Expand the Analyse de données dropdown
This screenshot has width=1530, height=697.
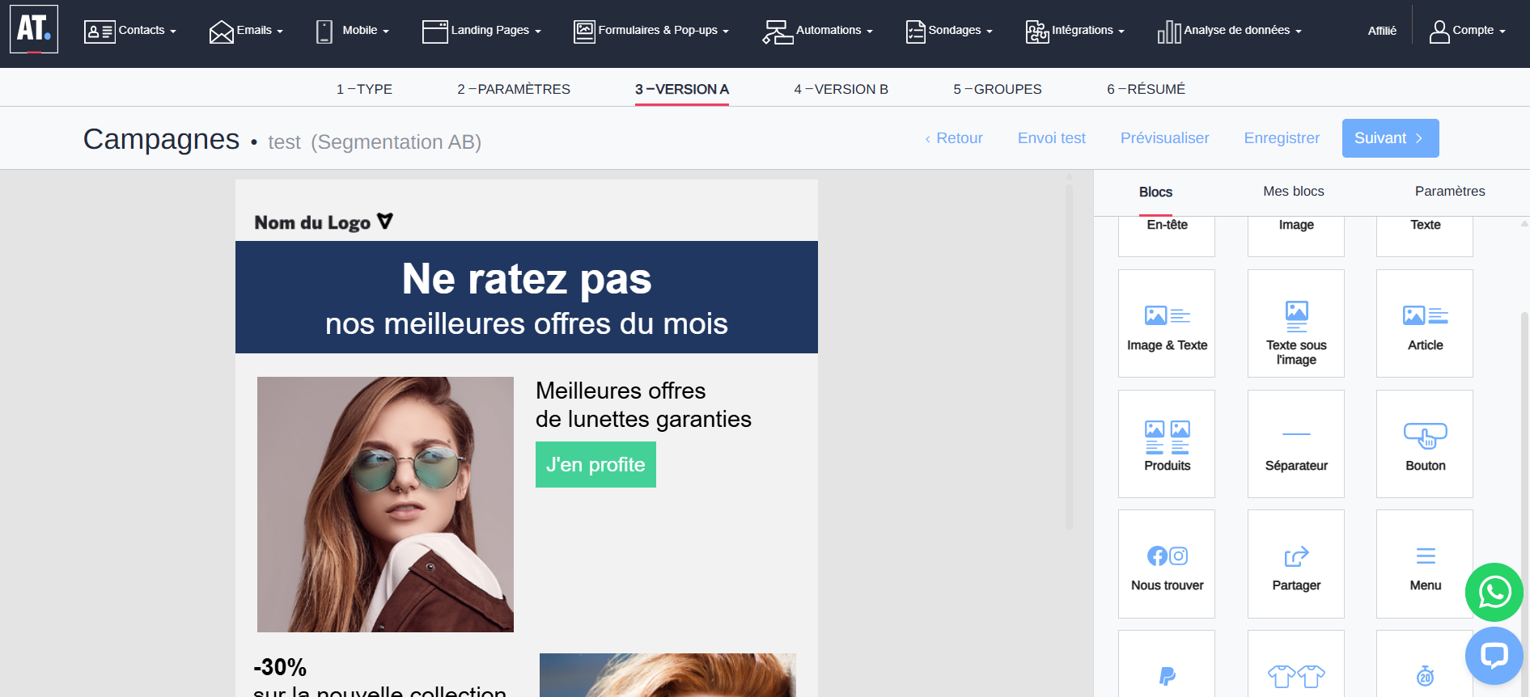pyautogui.click(x=1299, y=32)
